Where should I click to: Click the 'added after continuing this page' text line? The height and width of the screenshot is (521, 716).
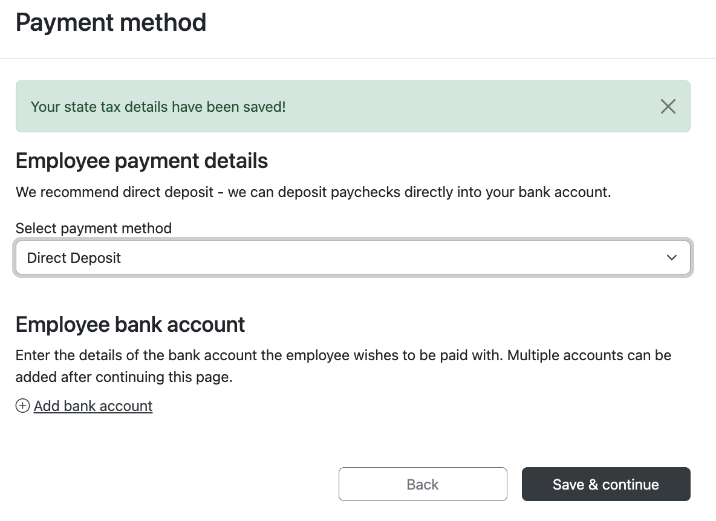(x=124, y=377)
